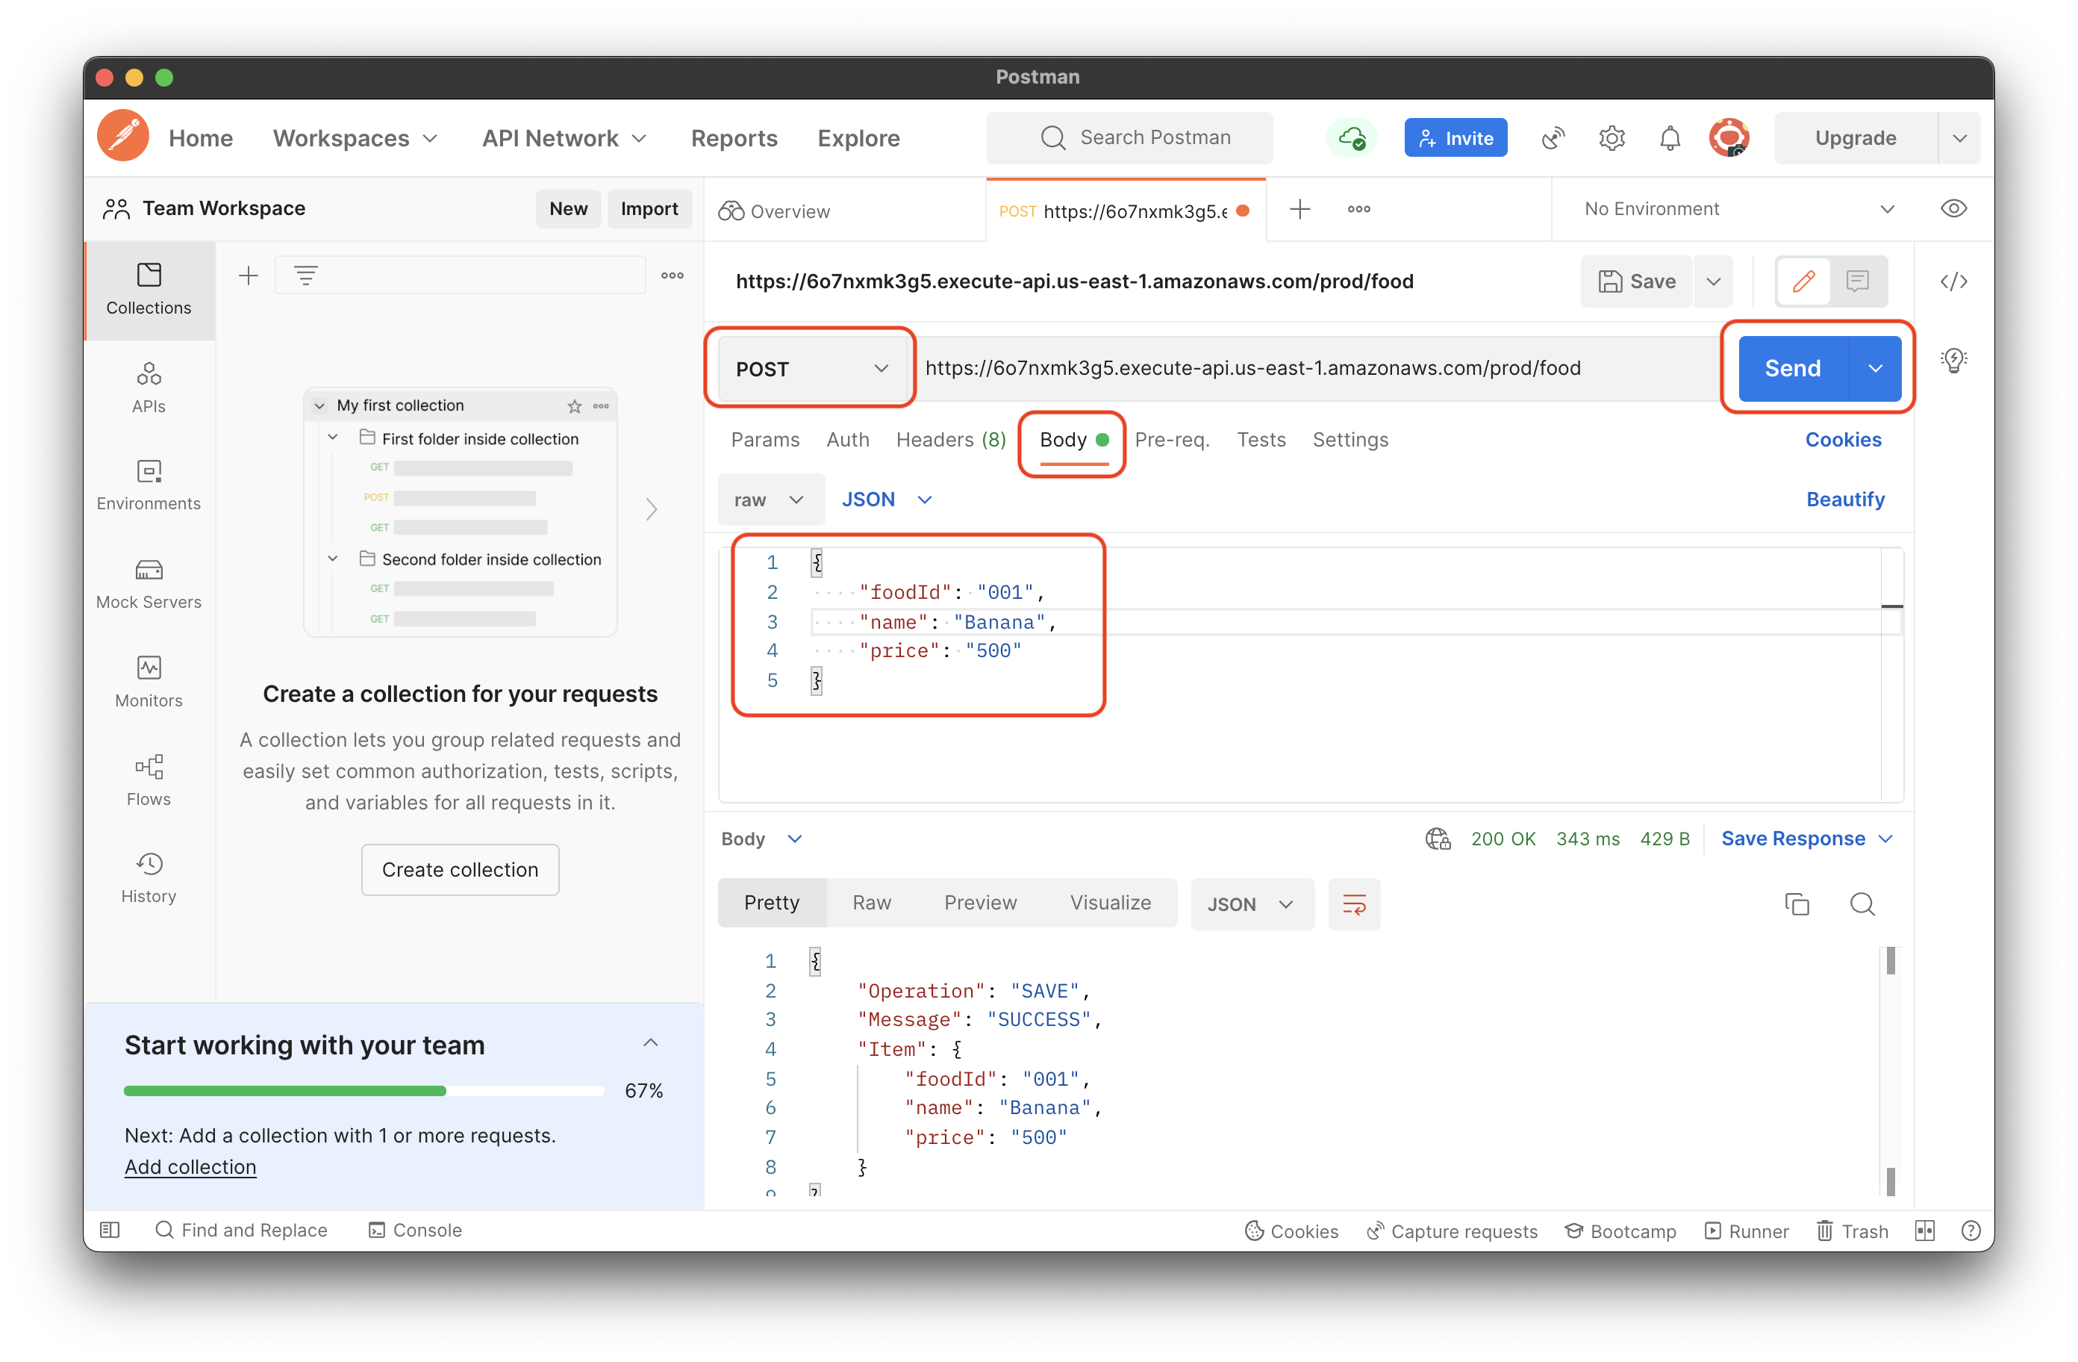Click the Add collection link

(190, 1167)
